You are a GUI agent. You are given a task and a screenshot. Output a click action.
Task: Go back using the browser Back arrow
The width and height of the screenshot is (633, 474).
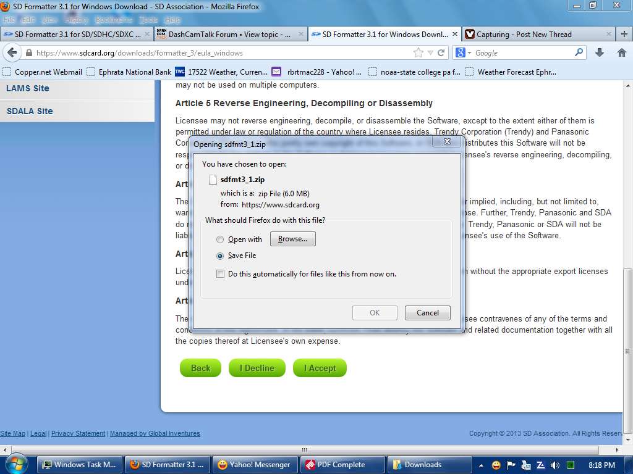pyautogui.click(x=12, y=53)
